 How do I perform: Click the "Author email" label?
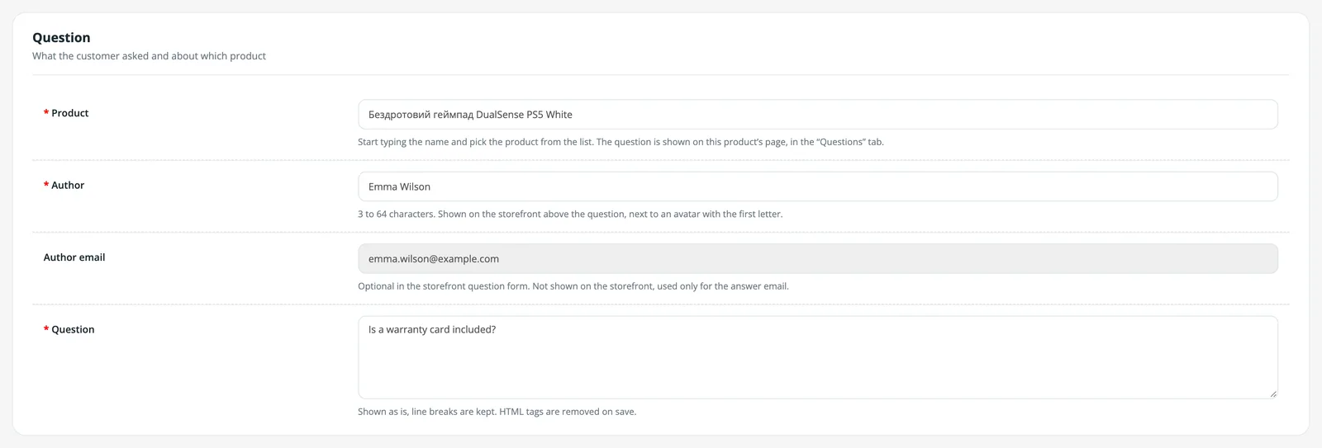(74, 257)
